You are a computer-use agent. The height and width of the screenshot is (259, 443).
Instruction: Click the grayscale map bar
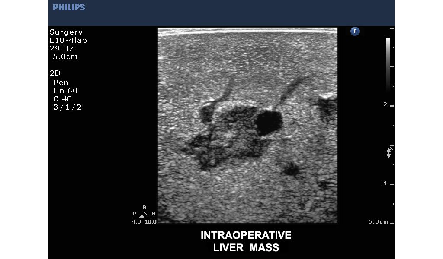388,65
